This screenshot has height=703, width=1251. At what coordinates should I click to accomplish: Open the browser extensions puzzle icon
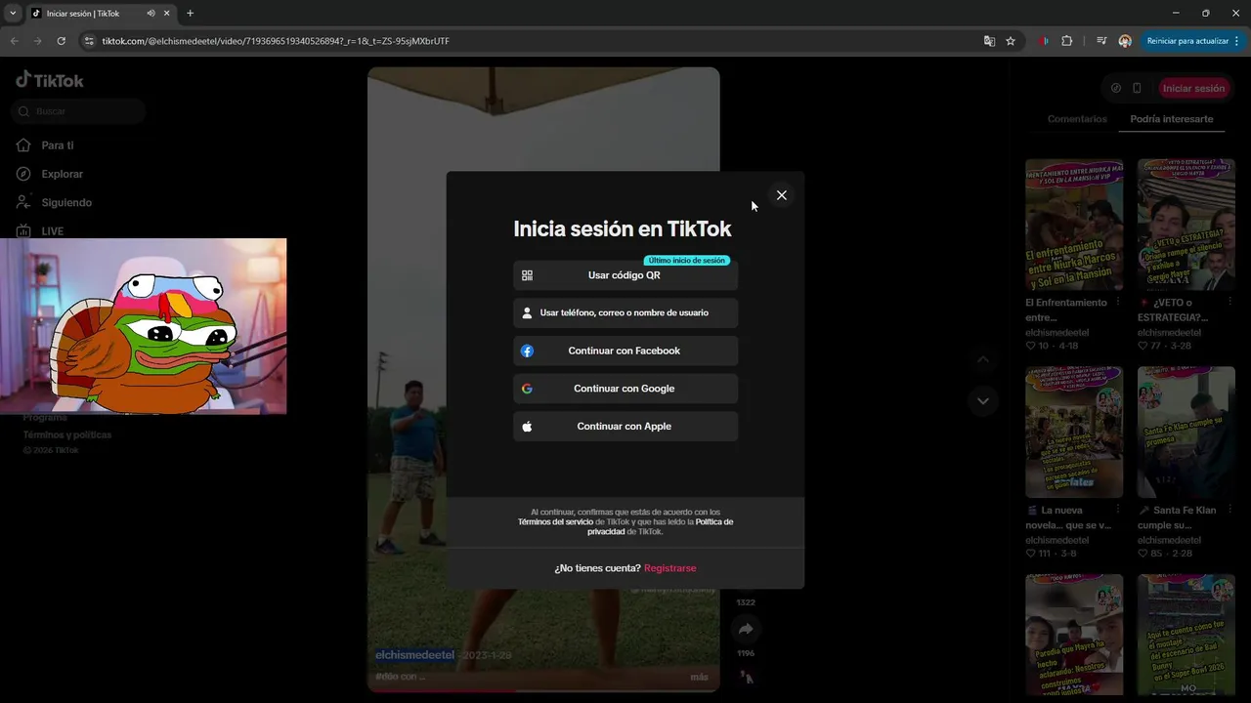point(1066,41)
